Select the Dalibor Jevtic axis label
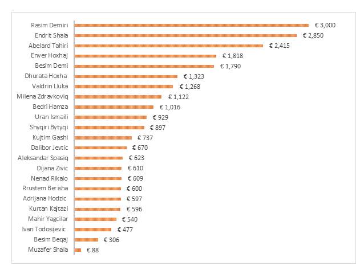 [50, 148]
